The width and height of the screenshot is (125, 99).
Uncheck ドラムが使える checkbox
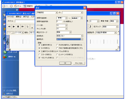(x=57, y=51)
